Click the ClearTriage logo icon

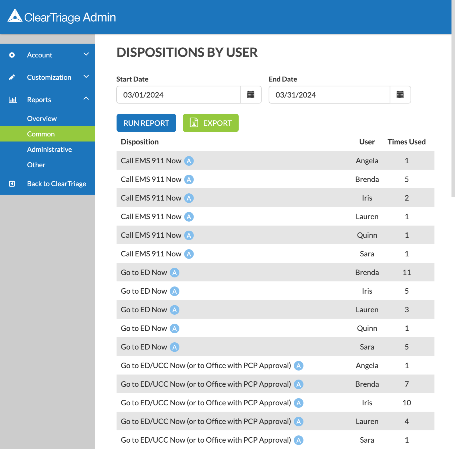(x=15, y=16)
